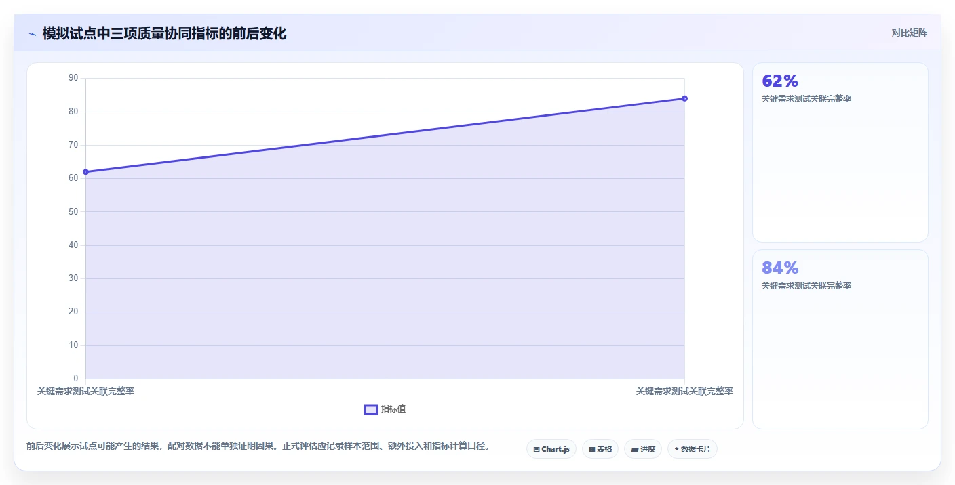Click the title 模拟试点中三项质量协同指标的前后变化
The image size is (955, 485).
(x=164, y=34)
